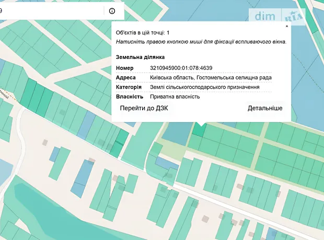Screen dimensions: 324x240
Task: Click the info icon in search bar
Action: 112,11
